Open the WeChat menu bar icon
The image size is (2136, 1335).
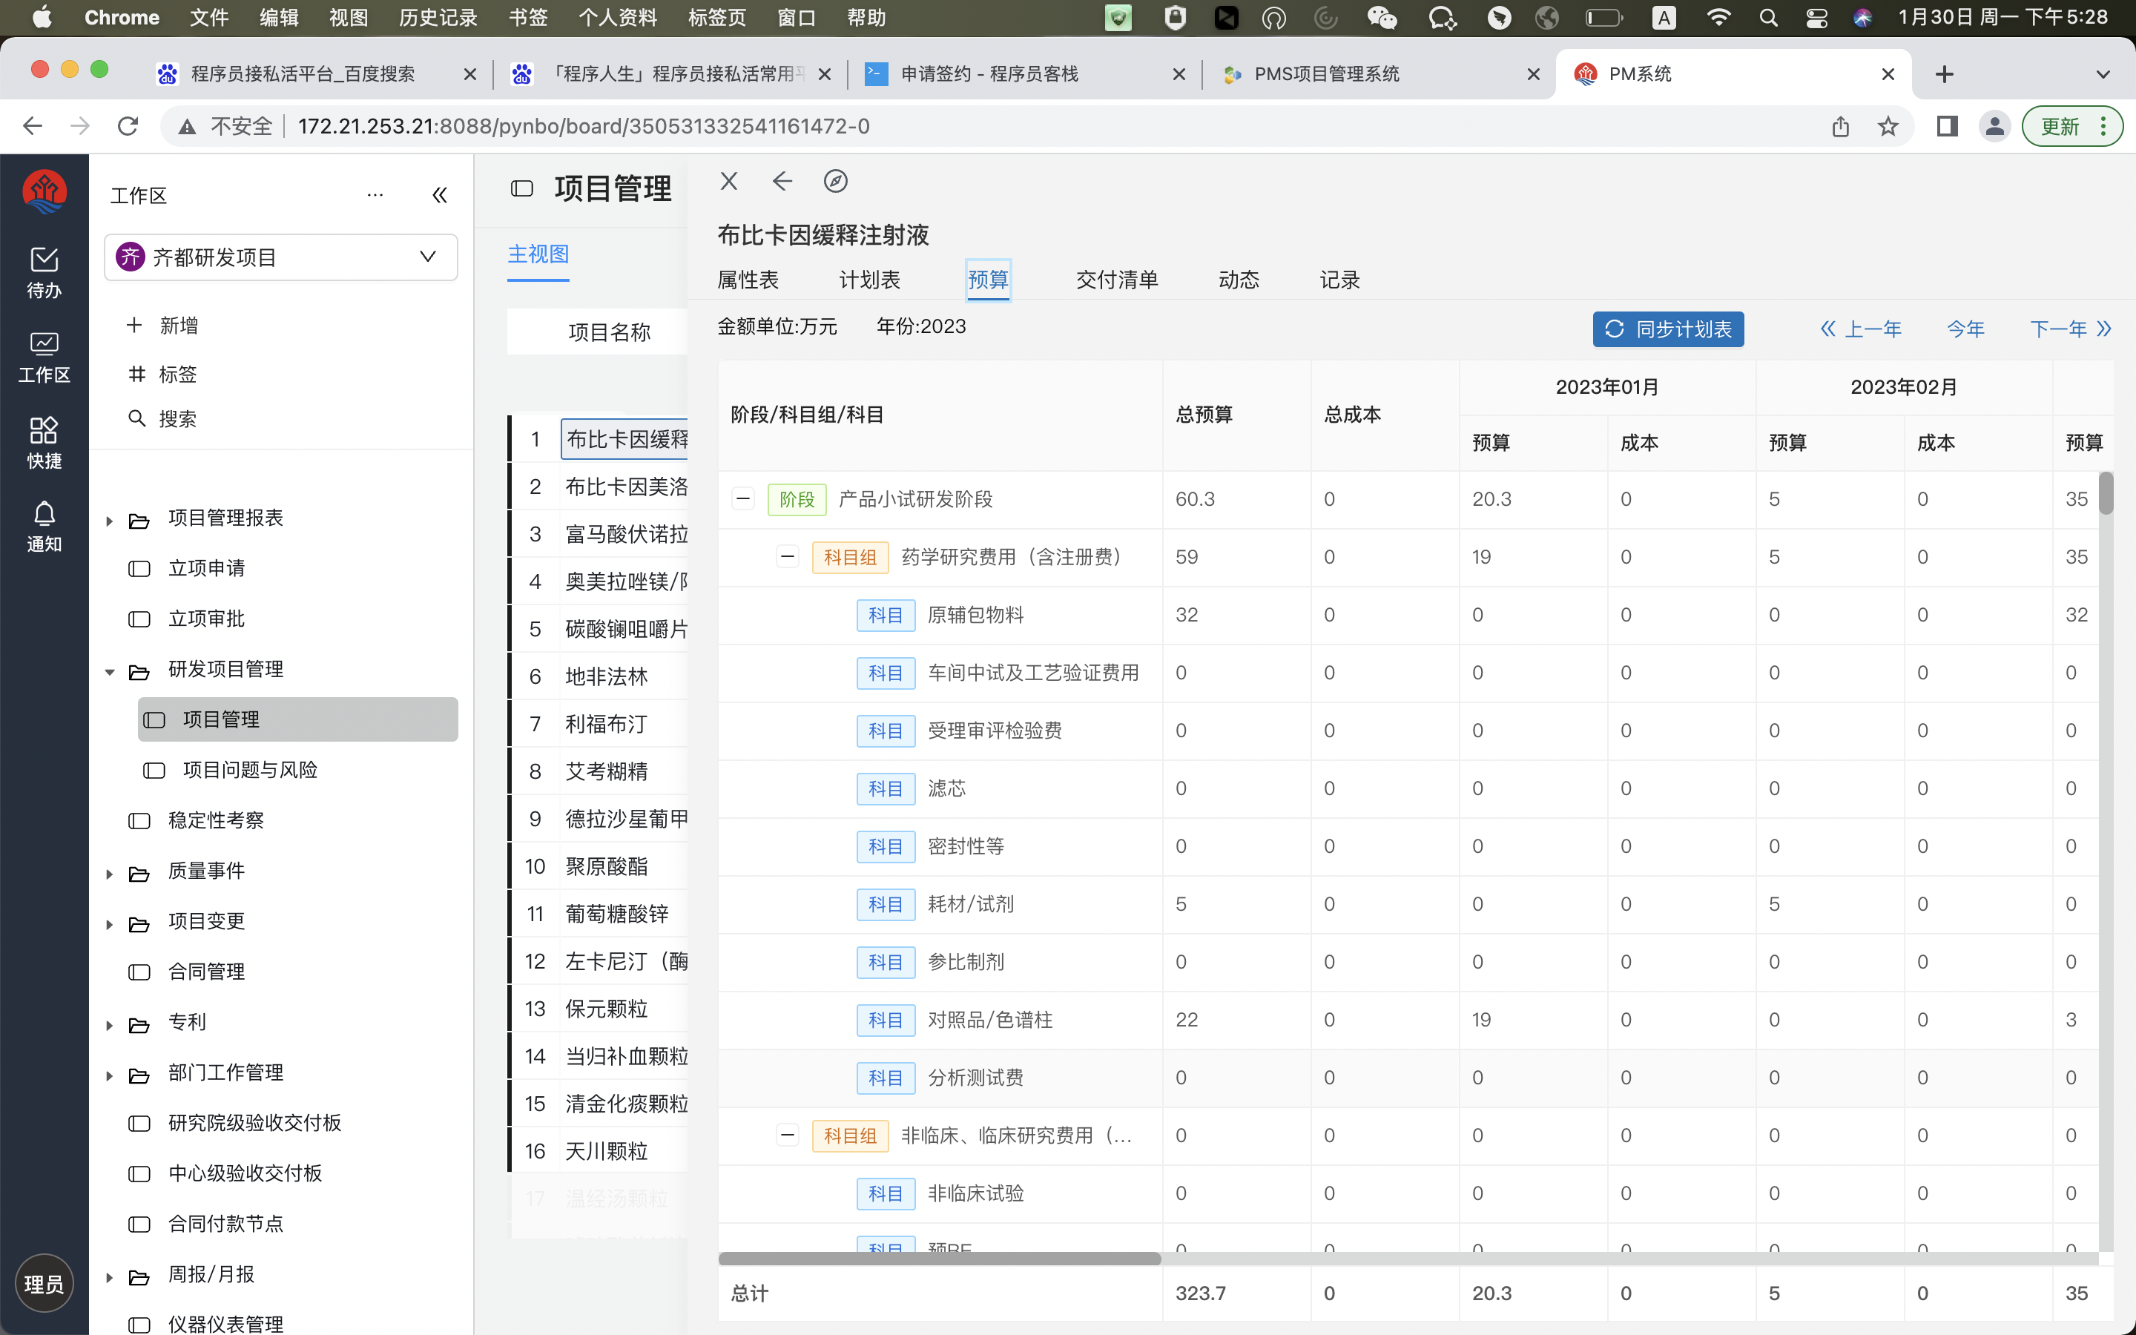[x=1382, y=18]
